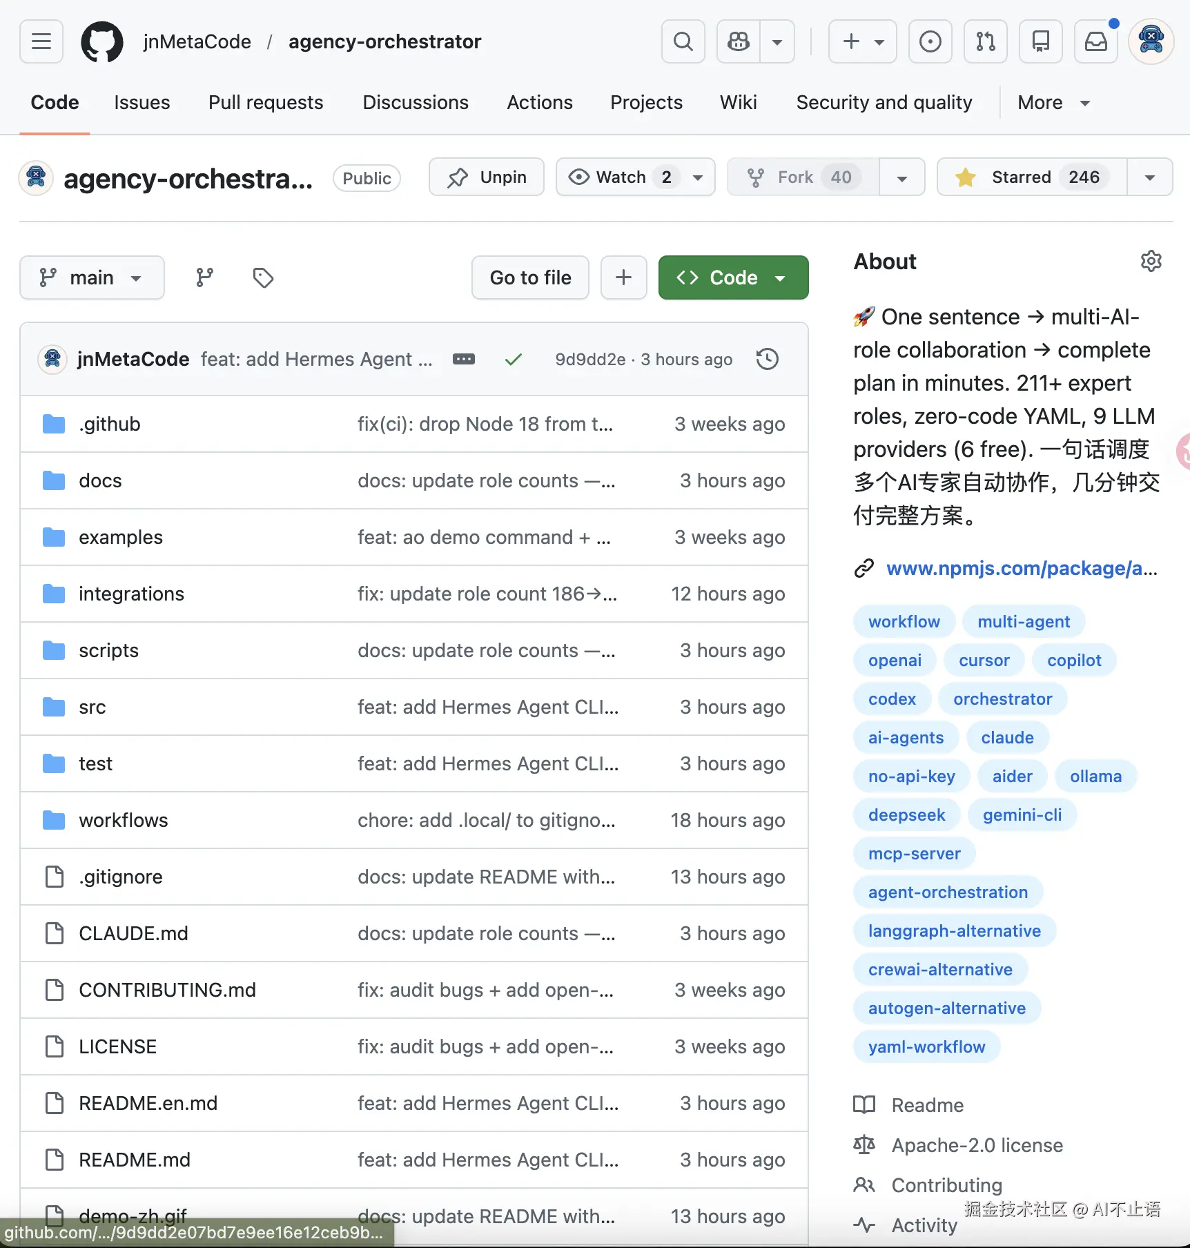This screenshot has width=1190, height=1248.
Task: View branches via the branch icon
Action: coord(204,277)
